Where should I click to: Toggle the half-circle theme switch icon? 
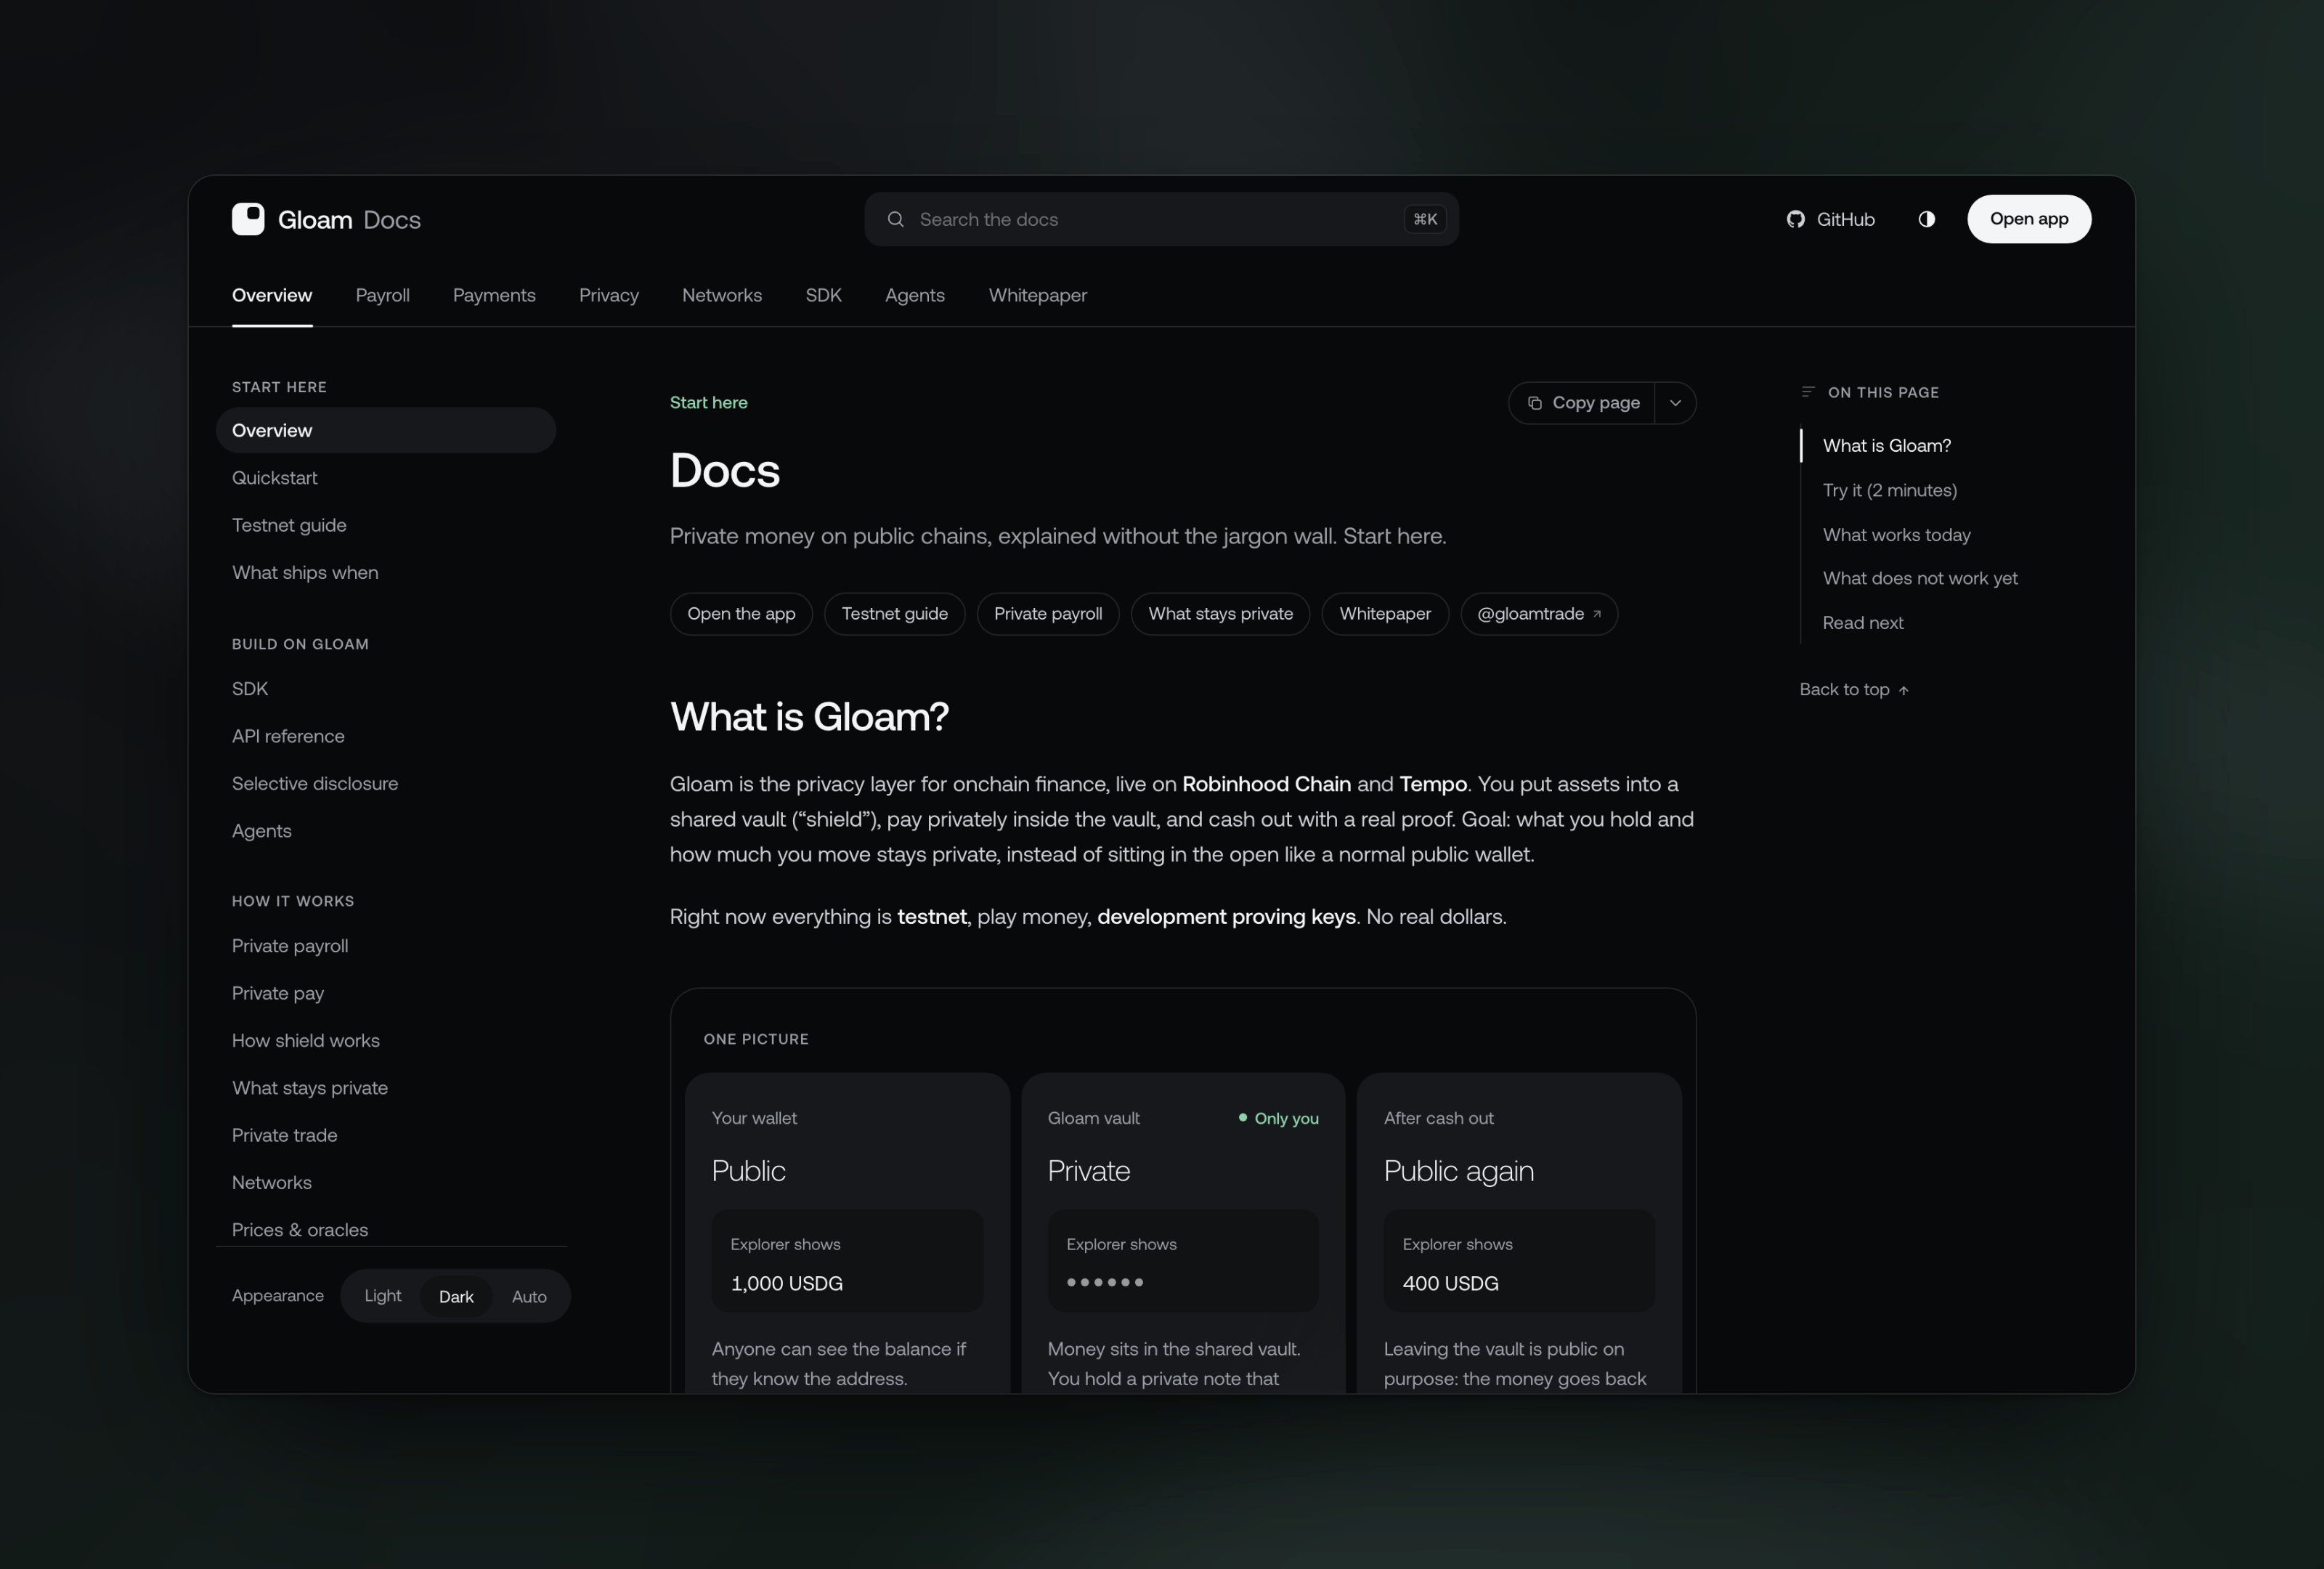pos(1926,219)
